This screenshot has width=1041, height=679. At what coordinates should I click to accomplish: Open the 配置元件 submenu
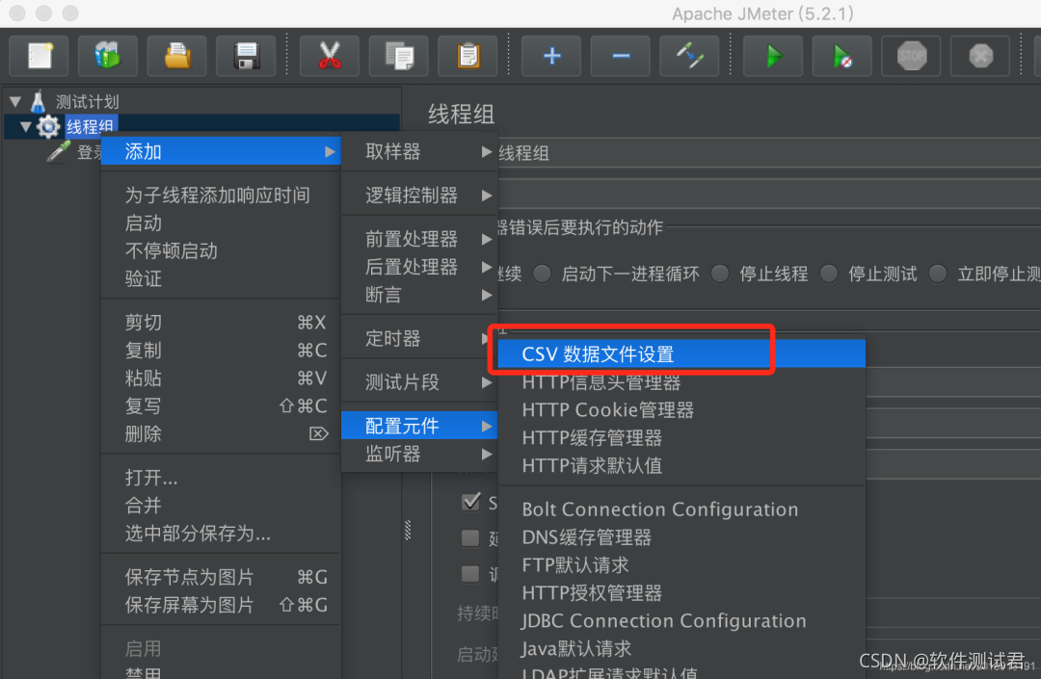coord(419,426)
